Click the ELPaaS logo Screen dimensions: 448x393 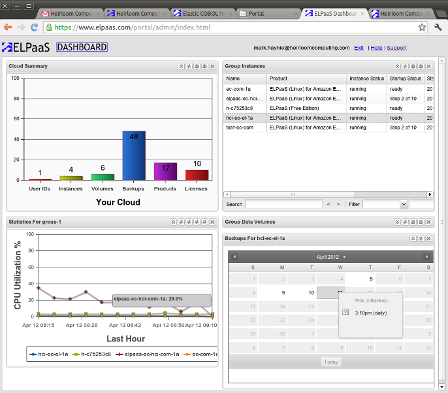click(25, 47)
